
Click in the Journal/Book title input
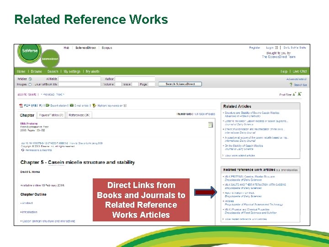tap(80, 84)
